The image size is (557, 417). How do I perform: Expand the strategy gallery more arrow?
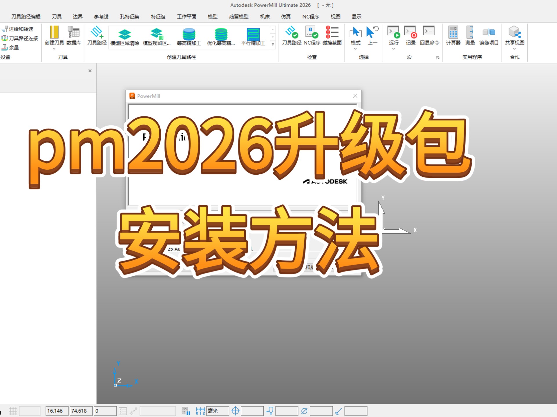coord(273,44)
